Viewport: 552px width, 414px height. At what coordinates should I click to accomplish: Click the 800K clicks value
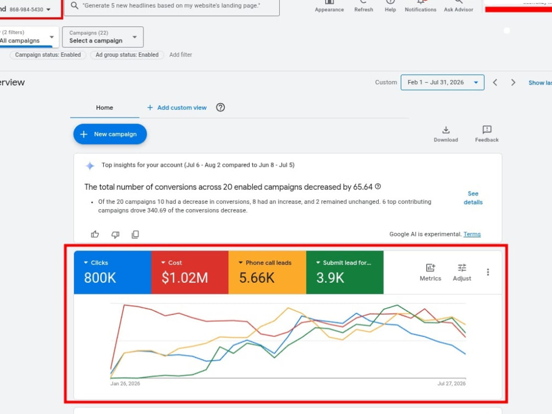pos(99,278)
